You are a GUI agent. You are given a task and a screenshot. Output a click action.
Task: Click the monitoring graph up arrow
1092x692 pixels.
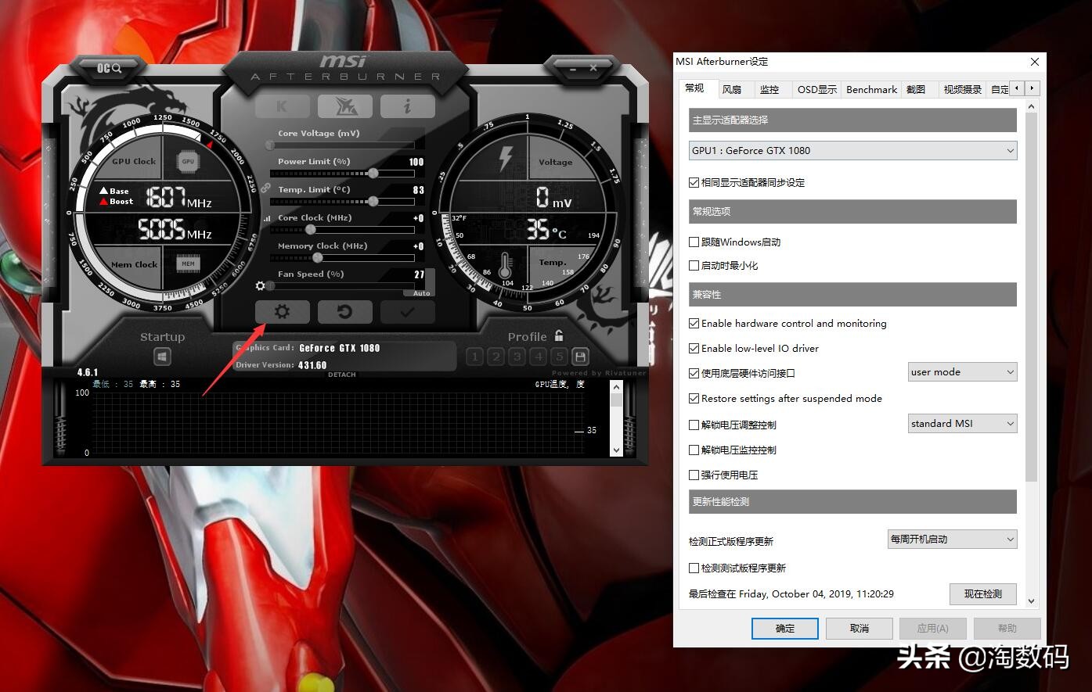(616, 386)
